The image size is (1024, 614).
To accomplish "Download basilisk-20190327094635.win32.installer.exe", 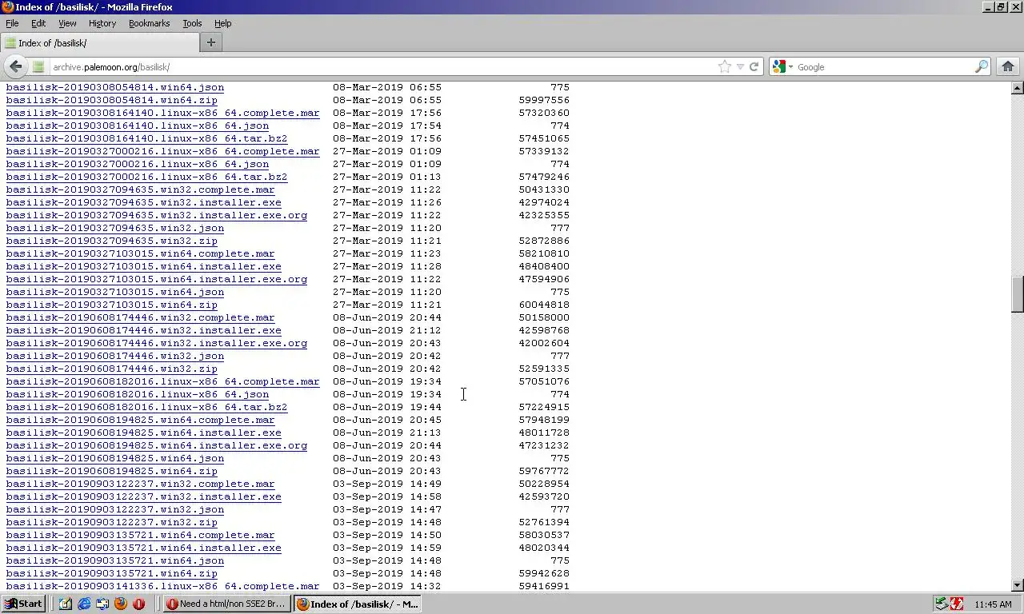I will (144, 202).
